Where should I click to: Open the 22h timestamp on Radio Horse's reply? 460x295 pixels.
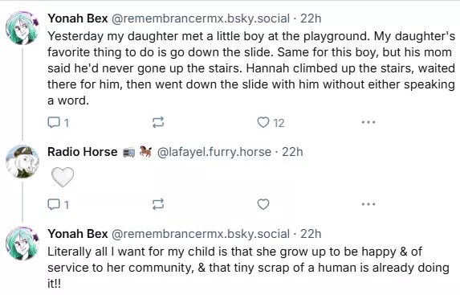tap(292, 152)
